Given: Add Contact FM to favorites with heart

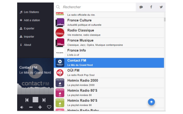Looking at the screenshot, I should tap(49, 107).
